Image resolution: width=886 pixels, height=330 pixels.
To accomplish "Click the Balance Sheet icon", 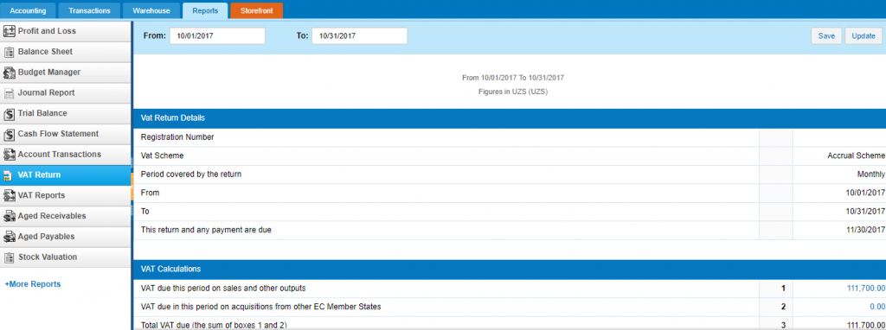I will pyautogui.click(x=9, y=52).
